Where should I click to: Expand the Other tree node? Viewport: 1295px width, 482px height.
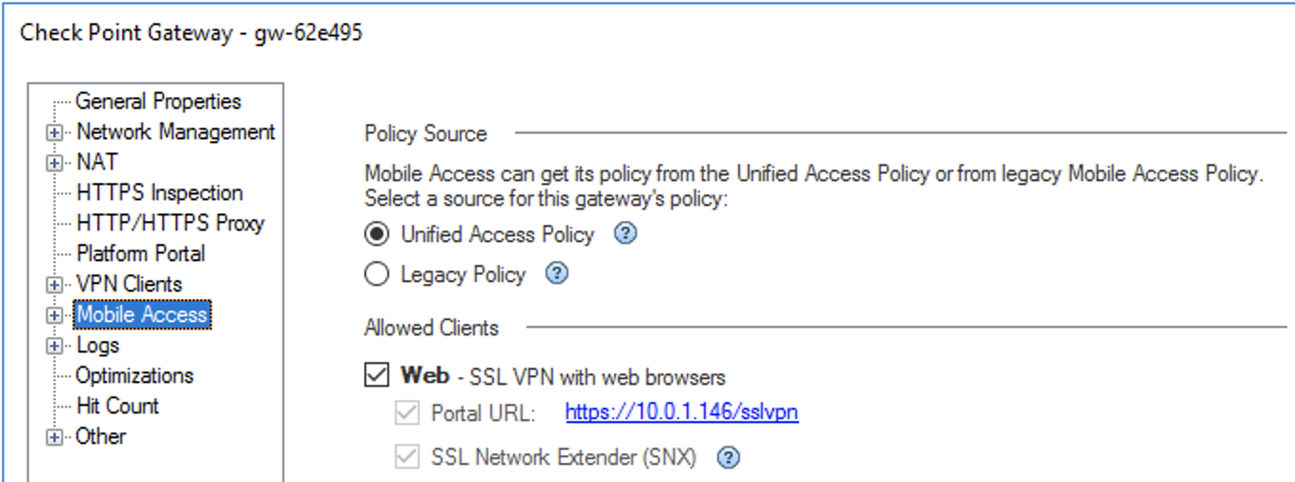[x=54, y=437]
